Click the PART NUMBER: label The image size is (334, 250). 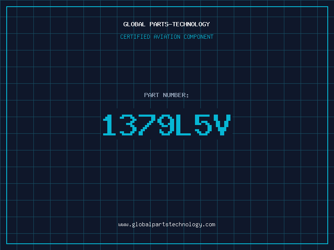click(167, 95)
